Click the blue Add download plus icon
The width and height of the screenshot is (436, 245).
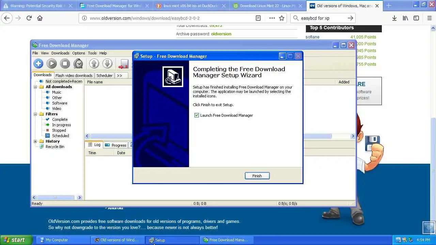(x=38, y=63)
